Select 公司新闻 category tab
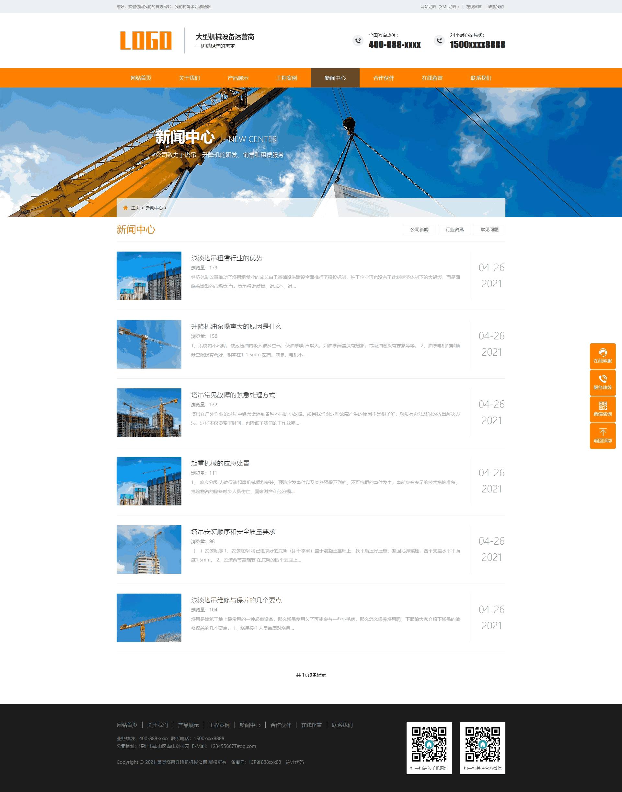The width and height of the screenshot is (622, 792). pos(419,230)
